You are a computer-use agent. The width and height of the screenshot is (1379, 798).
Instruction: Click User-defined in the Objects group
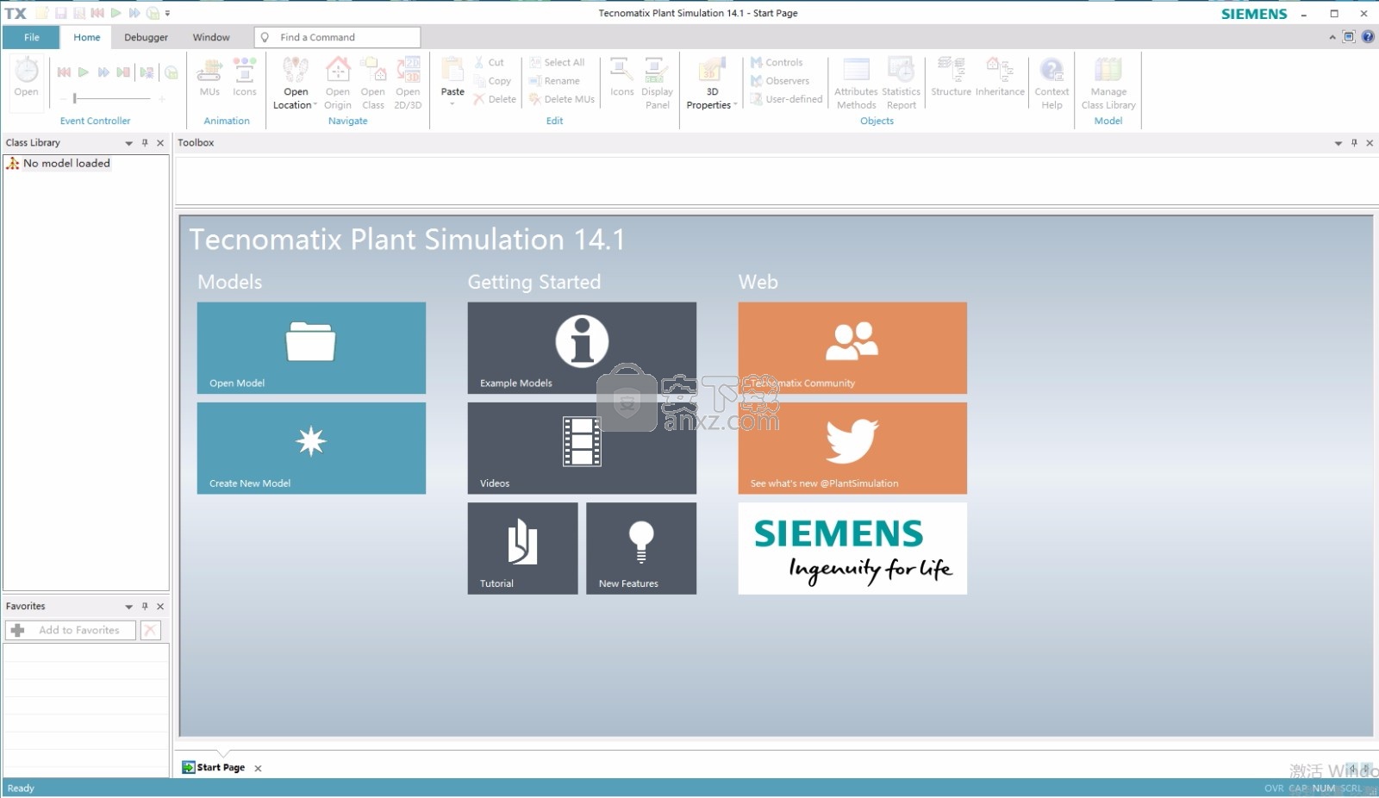[x=786, y=99]
